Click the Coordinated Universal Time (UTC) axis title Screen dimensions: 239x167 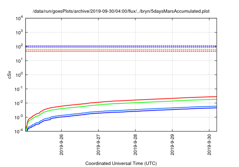[121, 163]
